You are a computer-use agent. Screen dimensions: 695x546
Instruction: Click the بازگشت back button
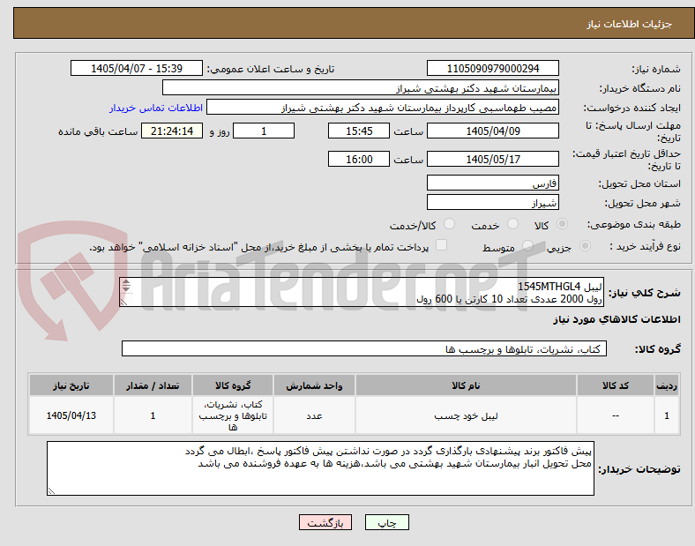coord(325,522)
